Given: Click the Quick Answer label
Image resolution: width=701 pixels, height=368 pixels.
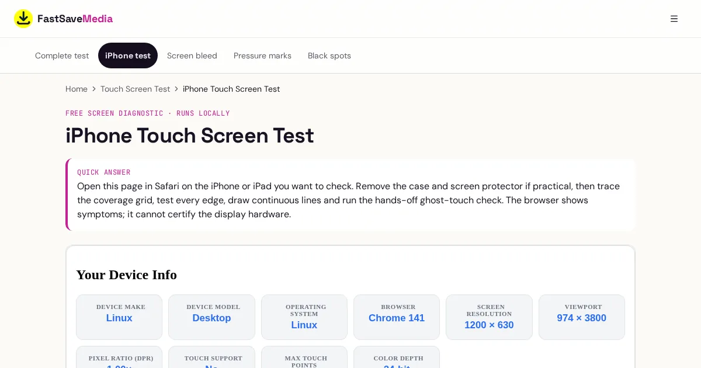Looking at the screenshot, I should click(104, 172).
